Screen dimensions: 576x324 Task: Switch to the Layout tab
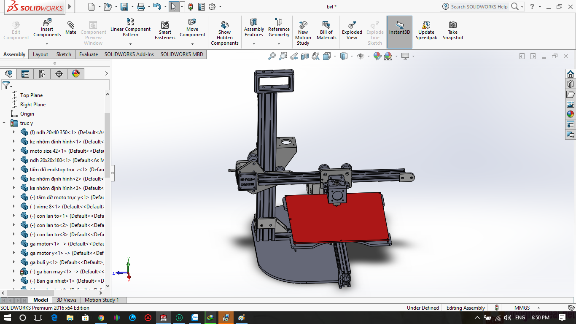(40, 54)
